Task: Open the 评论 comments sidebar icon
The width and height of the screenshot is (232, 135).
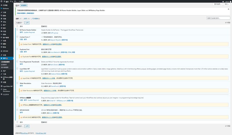Action: (x=2, y=22)
